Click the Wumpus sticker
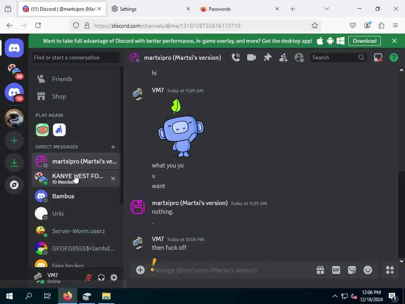The height and width of the screenshot is (304, 405). (181, 127)
